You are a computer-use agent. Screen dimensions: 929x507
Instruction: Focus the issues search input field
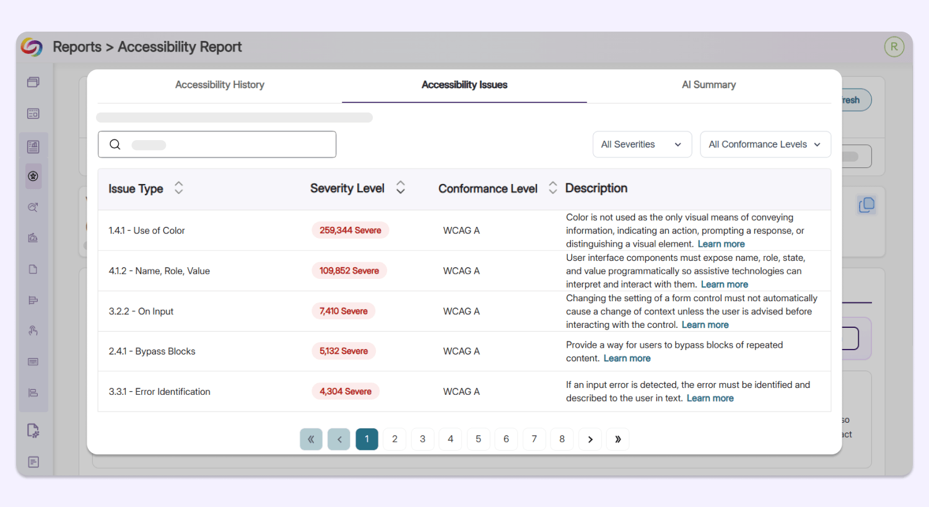[x=217, y=144]
